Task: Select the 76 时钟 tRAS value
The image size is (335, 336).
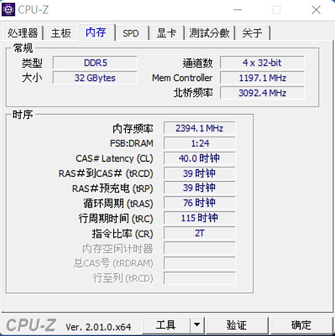Action: [x=199, y=203]
